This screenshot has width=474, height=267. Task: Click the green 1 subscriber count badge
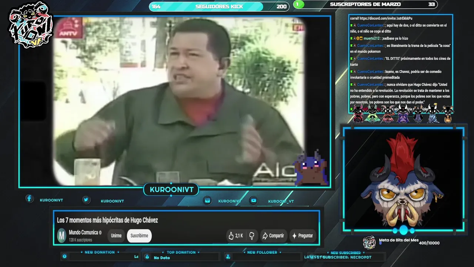[298, 4]
